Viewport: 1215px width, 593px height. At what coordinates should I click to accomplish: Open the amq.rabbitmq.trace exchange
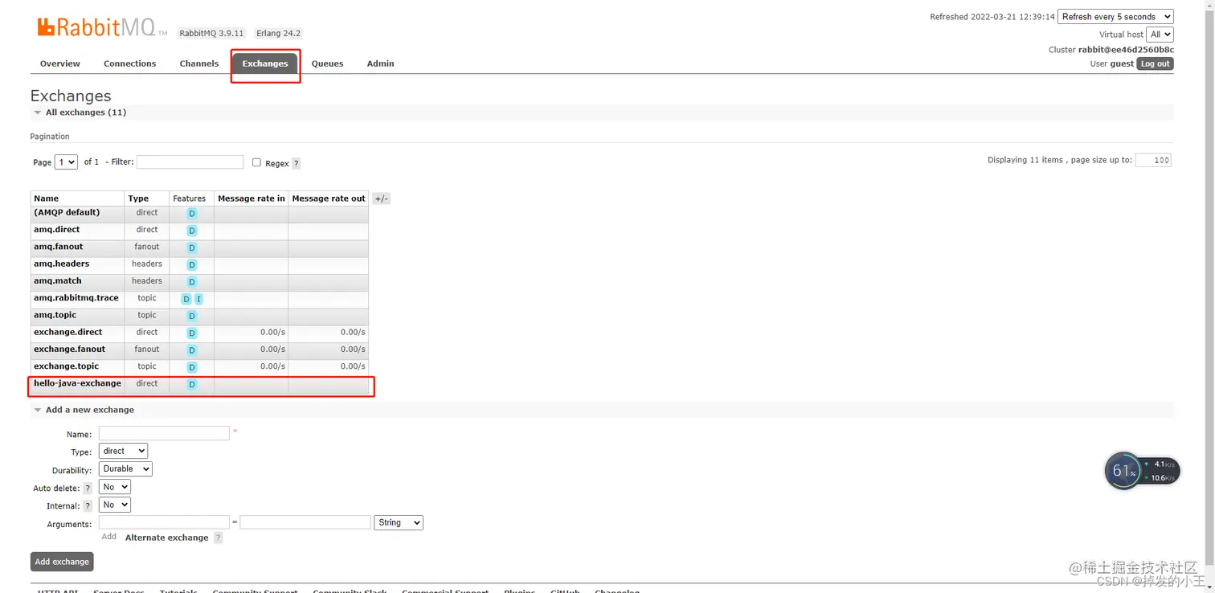(76, 298)
